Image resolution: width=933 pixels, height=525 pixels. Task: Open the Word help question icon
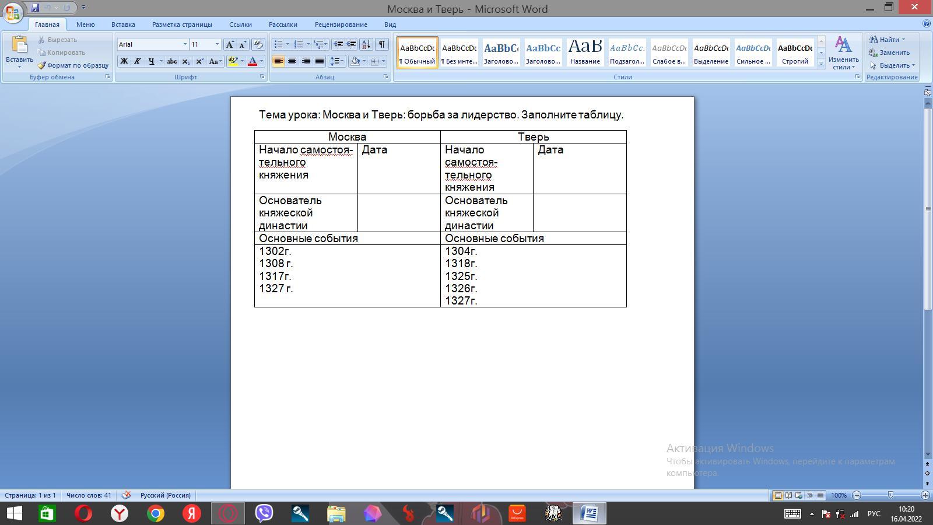(x=927, y=24)
